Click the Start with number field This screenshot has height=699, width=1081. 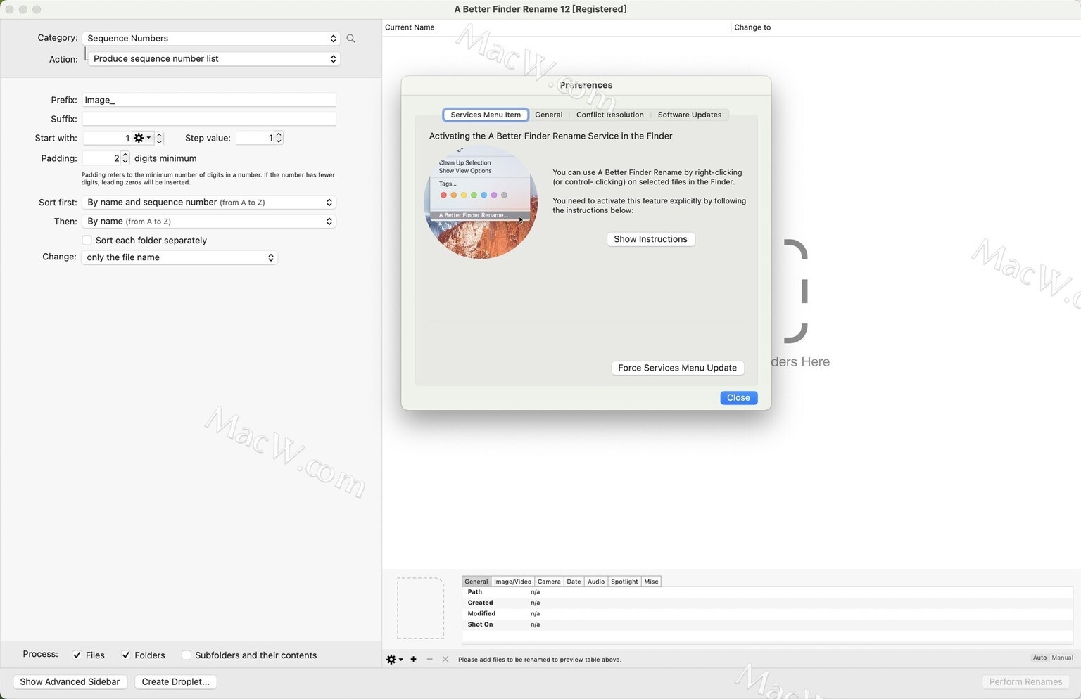coord(108,138)
